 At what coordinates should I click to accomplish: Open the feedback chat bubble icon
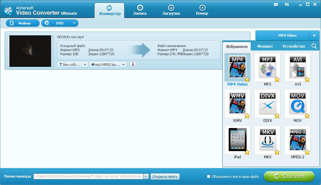point(276,5)
